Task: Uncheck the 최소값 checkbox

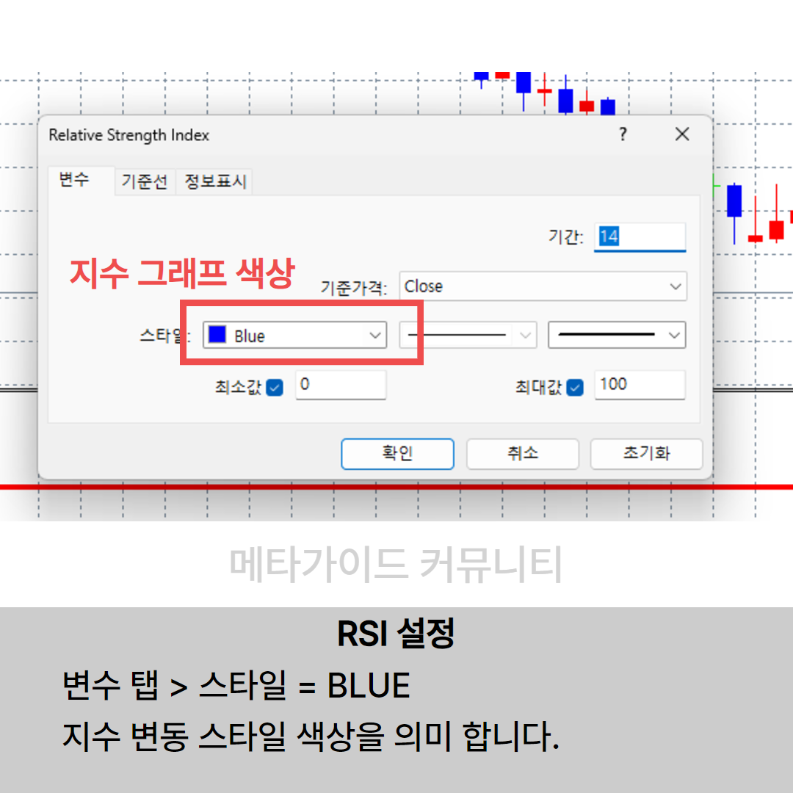Action: [275, 387]
